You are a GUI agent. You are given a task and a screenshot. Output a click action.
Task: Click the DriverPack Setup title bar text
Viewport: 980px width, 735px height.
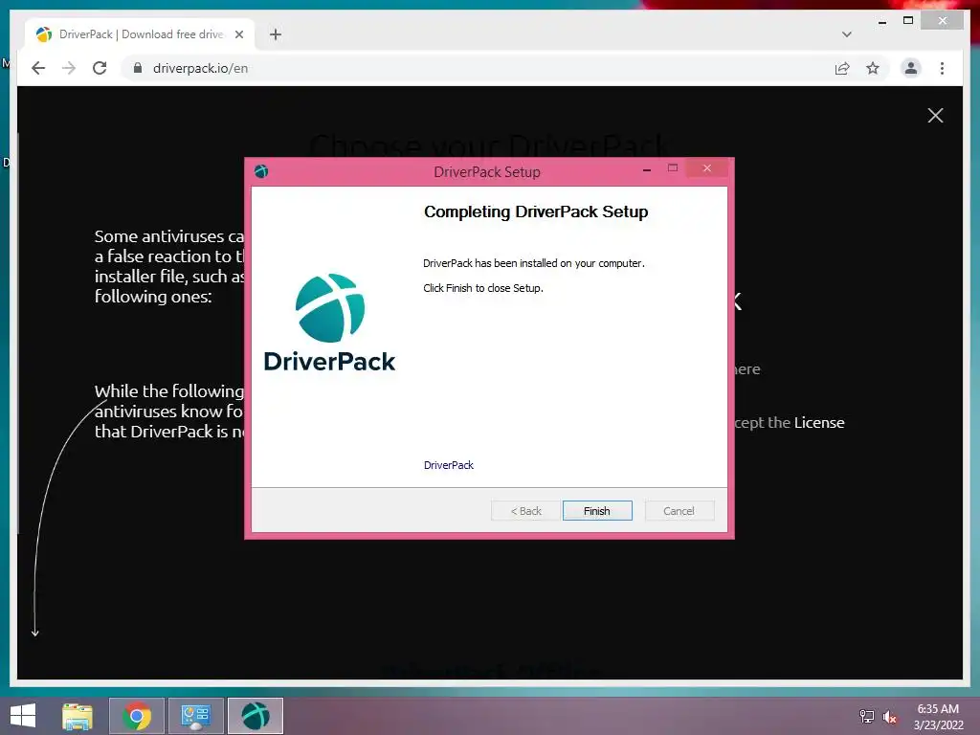487,172
